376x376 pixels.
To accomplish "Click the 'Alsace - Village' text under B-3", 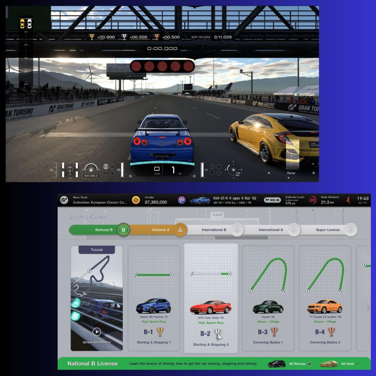I will (268, 322).
